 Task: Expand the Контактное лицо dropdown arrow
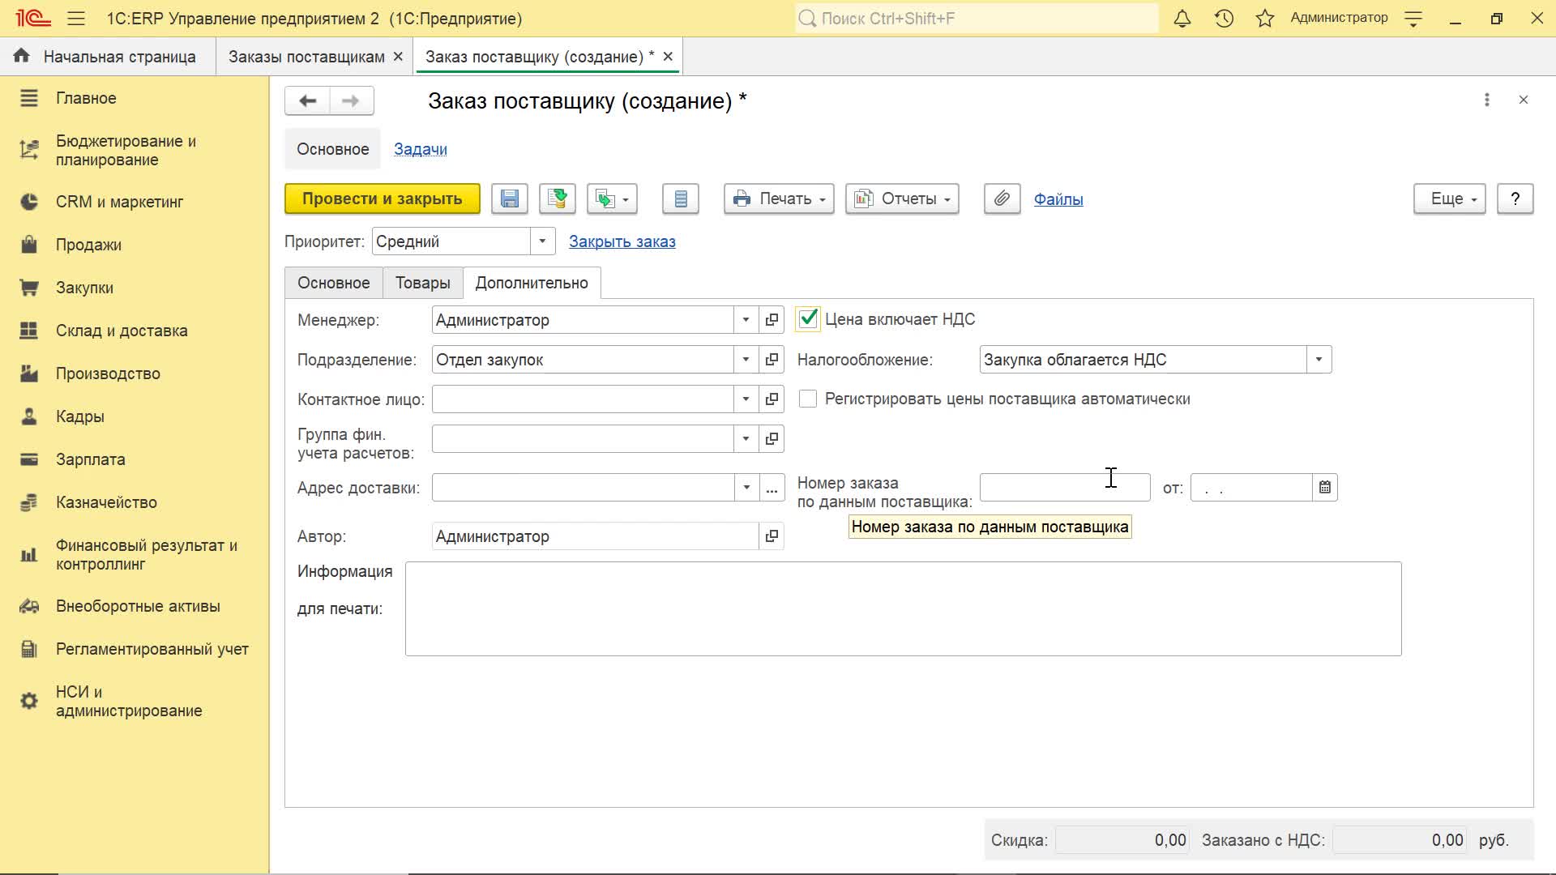746,399
